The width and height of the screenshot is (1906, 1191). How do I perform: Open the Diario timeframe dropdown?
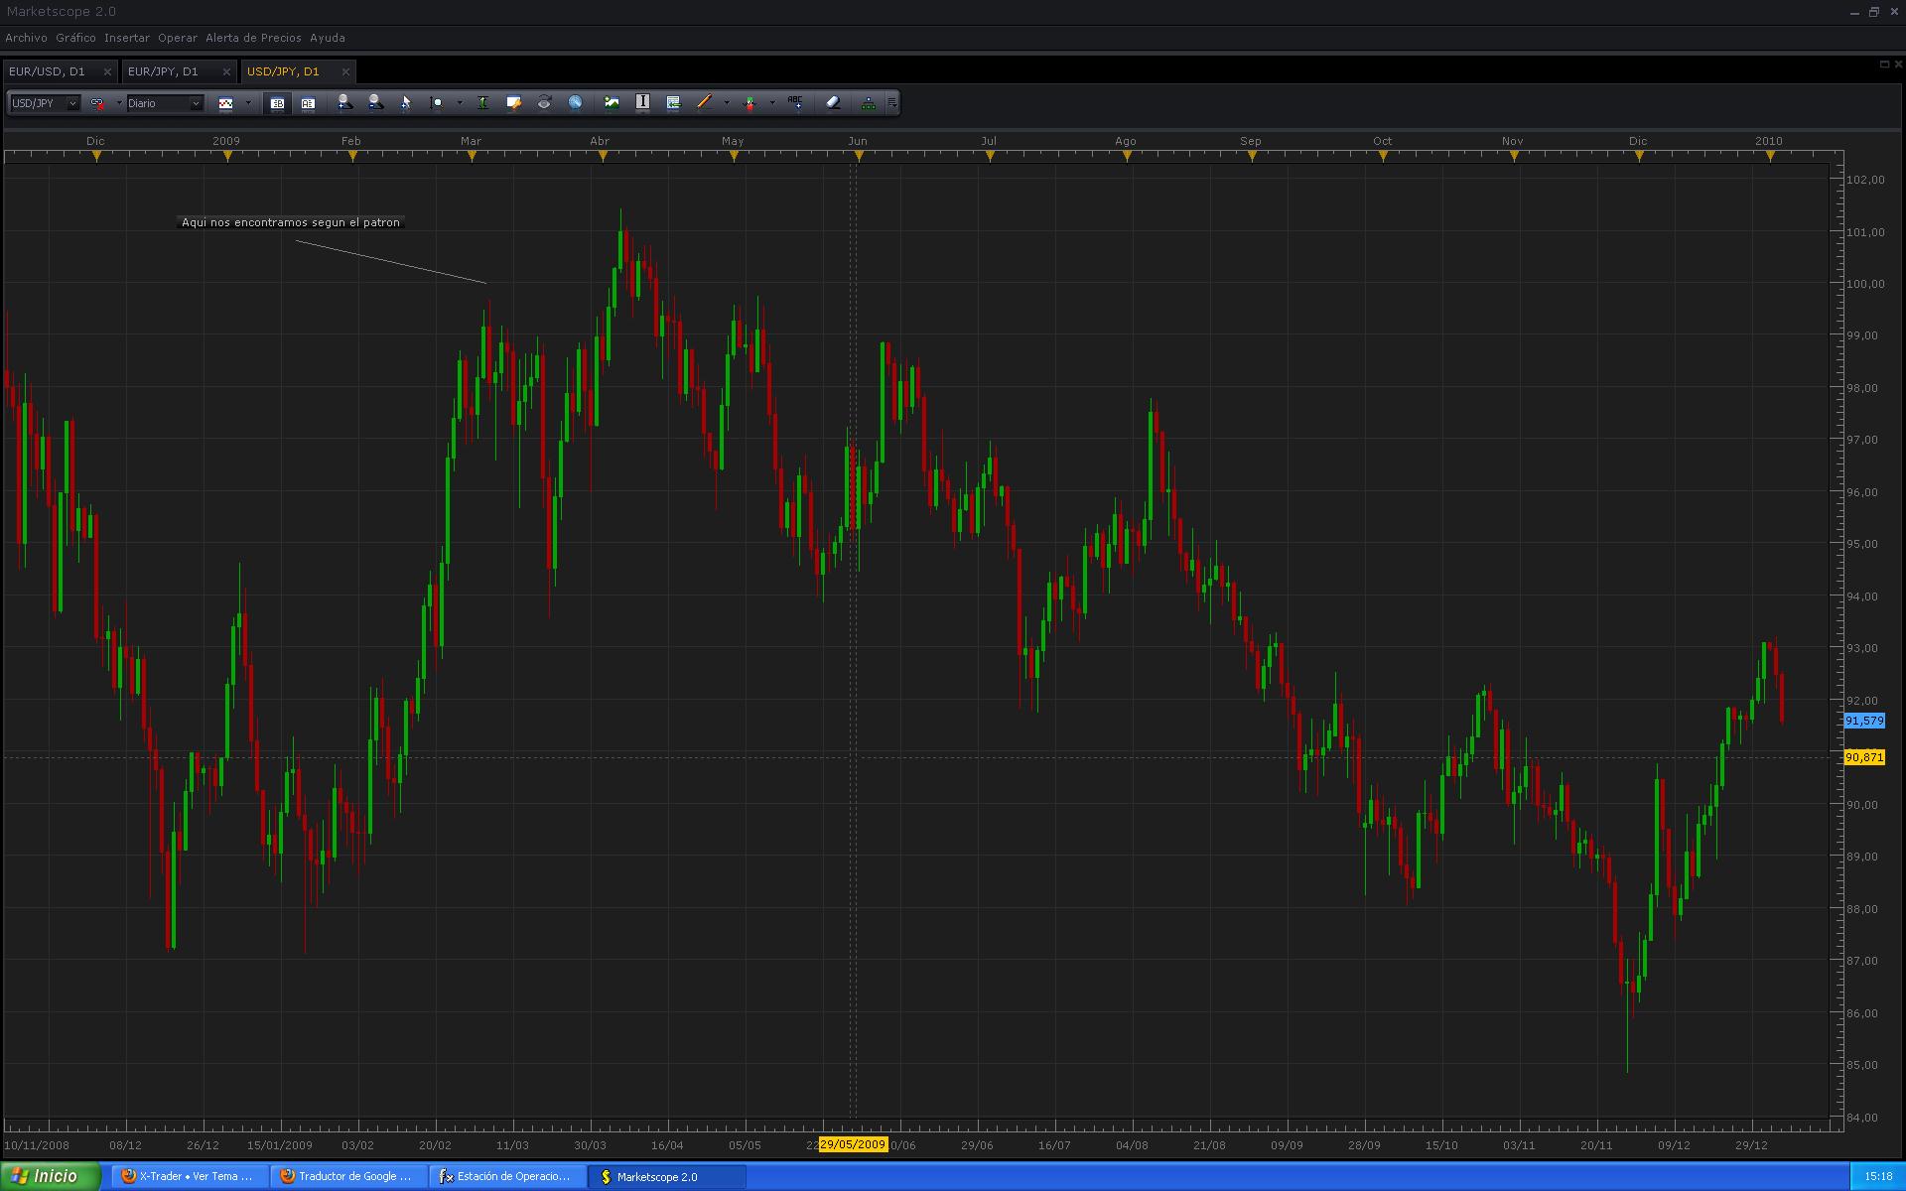(x=195, y=103)
